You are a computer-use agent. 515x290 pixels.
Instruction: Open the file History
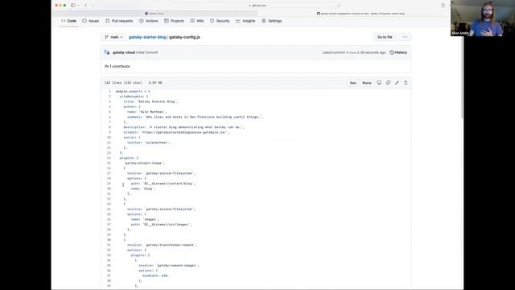398,52
